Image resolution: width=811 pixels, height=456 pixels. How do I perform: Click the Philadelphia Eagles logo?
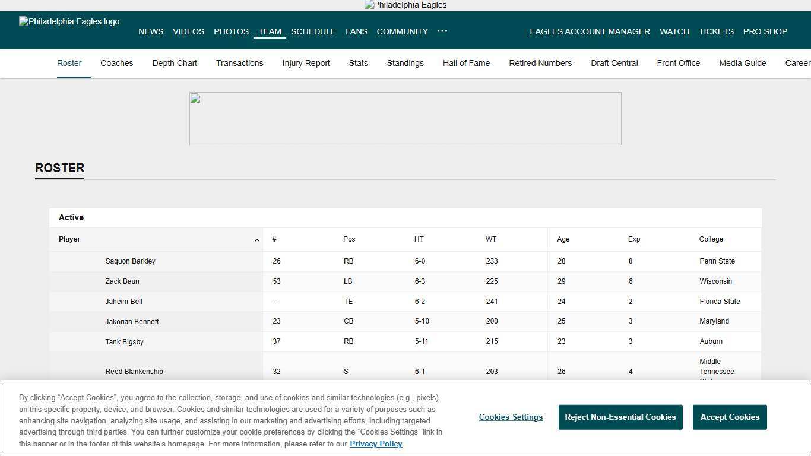[69, 21]
